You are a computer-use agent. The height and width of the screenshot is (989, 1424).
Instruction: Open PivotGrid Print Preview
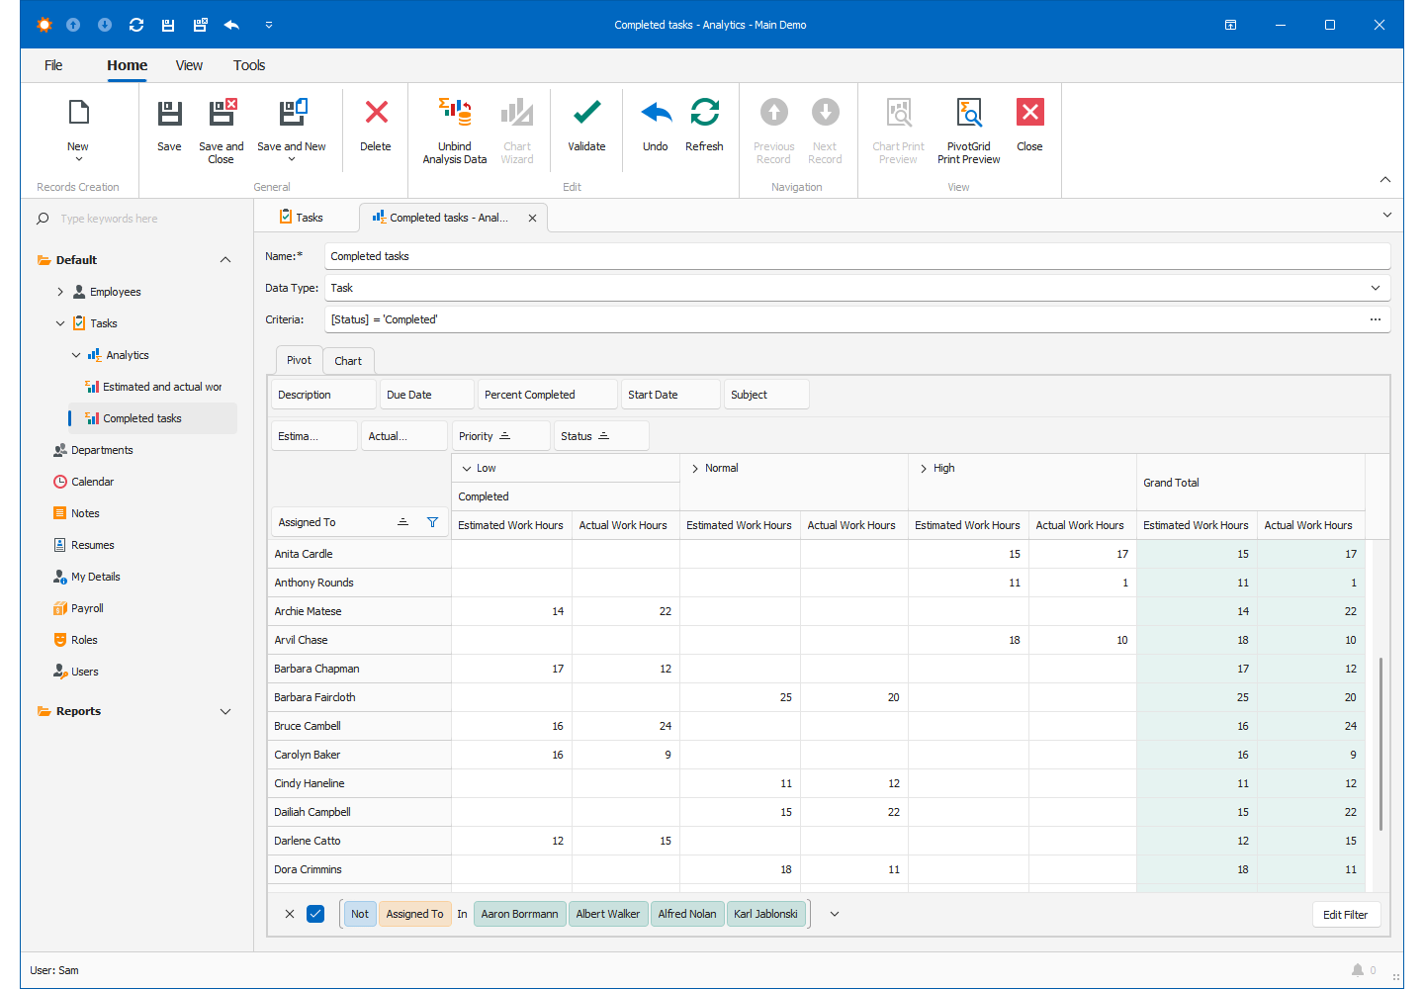point(968,113)
